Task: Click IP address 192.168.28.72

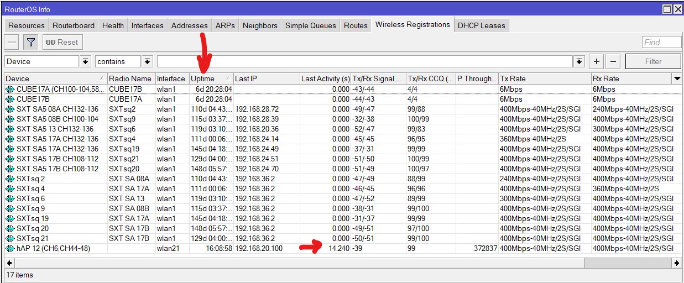Action: coord(257,109)
